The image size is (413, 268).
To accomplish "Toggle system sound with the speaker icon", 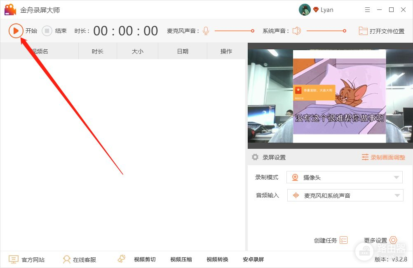I will point(297,31).
